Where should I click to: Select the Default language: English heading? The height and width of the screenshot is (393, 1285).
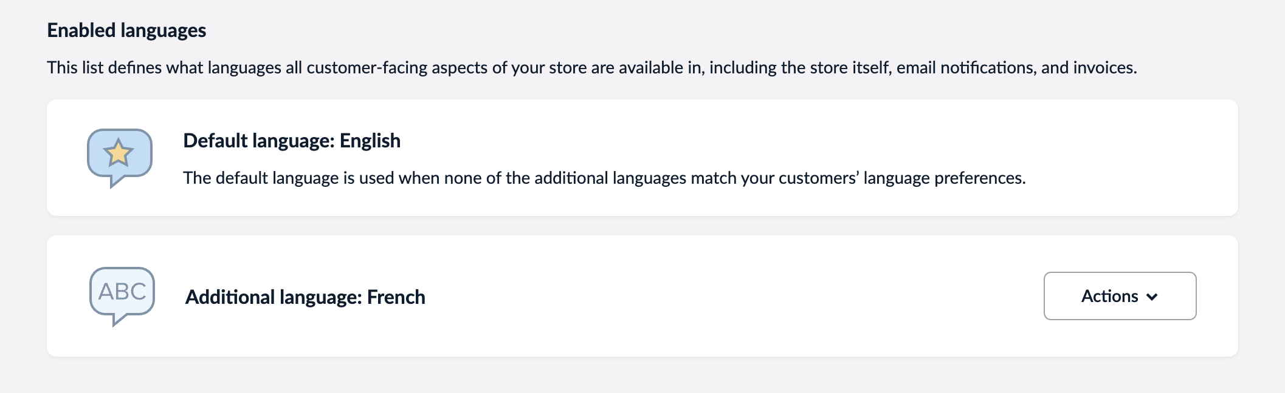coord(292,141)
